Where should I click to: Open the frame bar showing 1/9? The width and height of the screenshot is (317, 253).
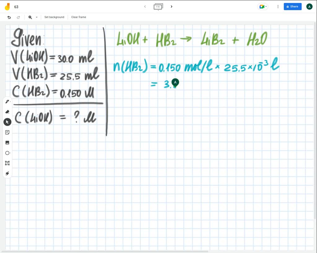click(x=158, y=6)
